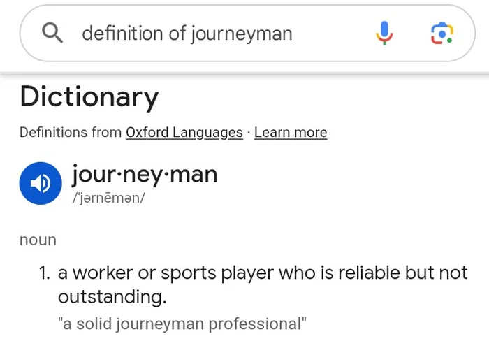Follow the Learn more link

click(291, 132)
